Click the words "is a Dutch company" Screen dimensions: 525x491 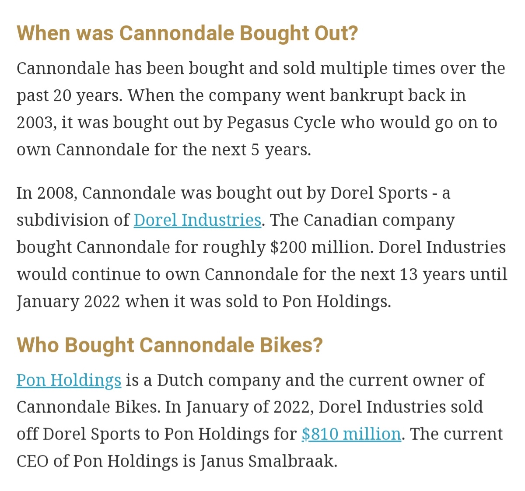click(203, 380)
